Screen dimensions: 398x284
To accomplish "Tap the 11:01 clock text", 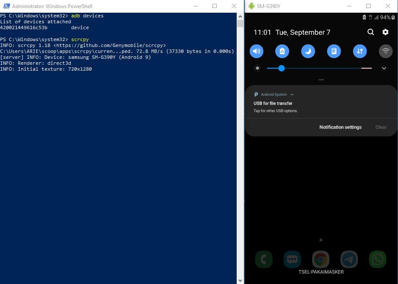I will coord(263,33).
